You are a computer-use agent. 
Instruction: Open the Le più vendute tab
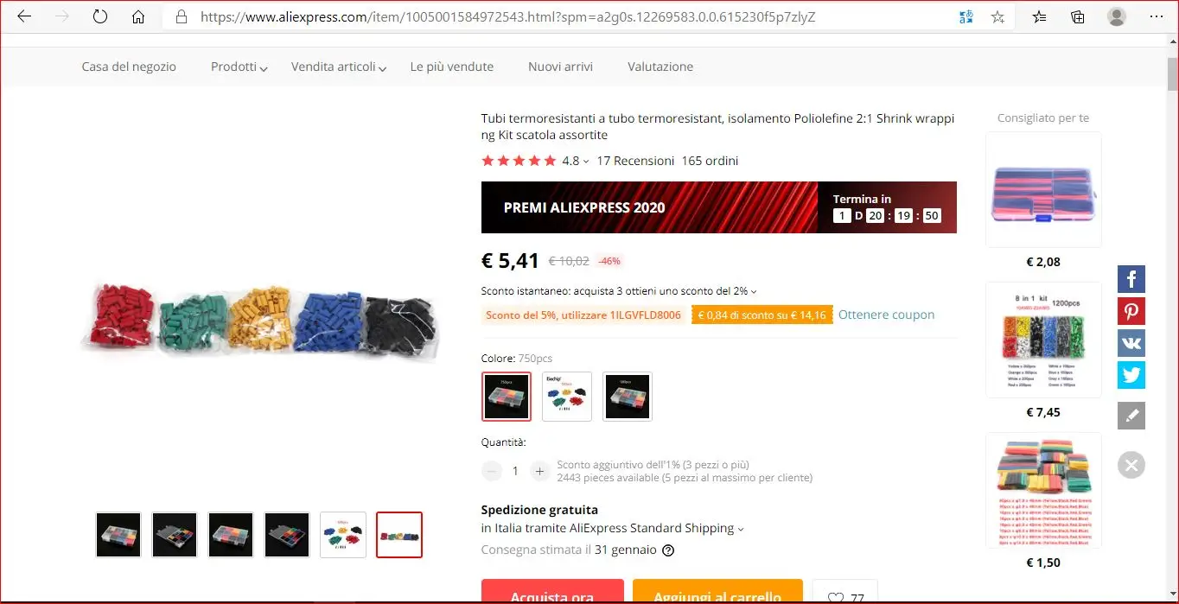point(452,67)
